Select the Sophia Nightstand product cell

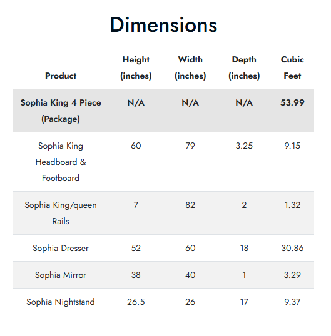tap(61, 302)
